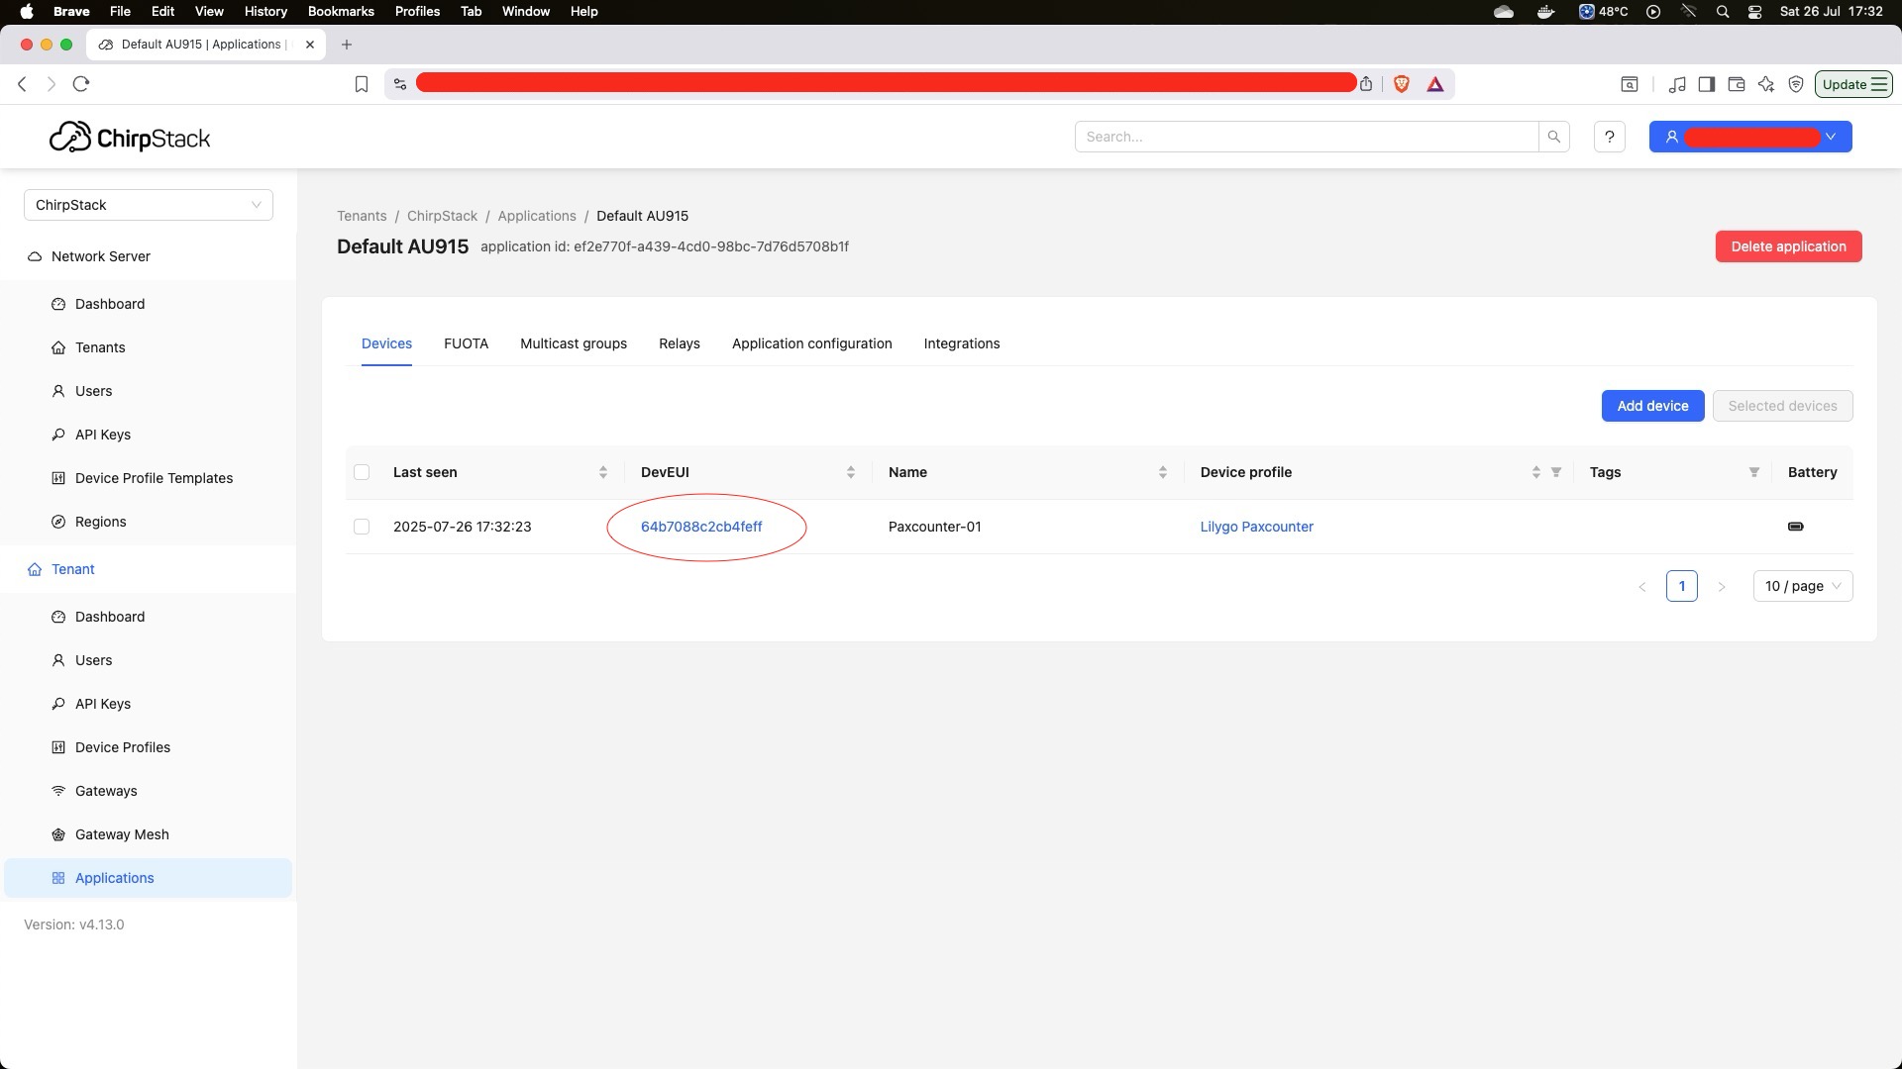Reload the page

point(81,84)
